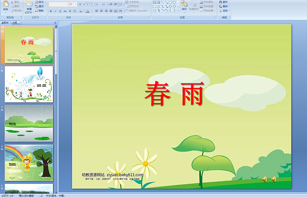Open the Columns dropdown
Viewport: 307px width, 197px height.
pyautogui.click(x=121, y=11)
